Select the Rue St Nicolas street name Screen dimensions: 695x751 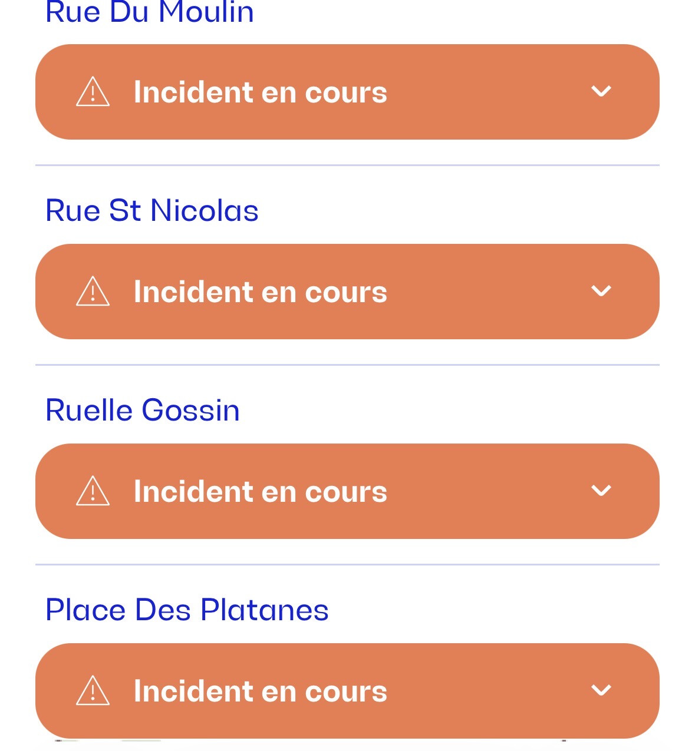click(x=151, y=211)
